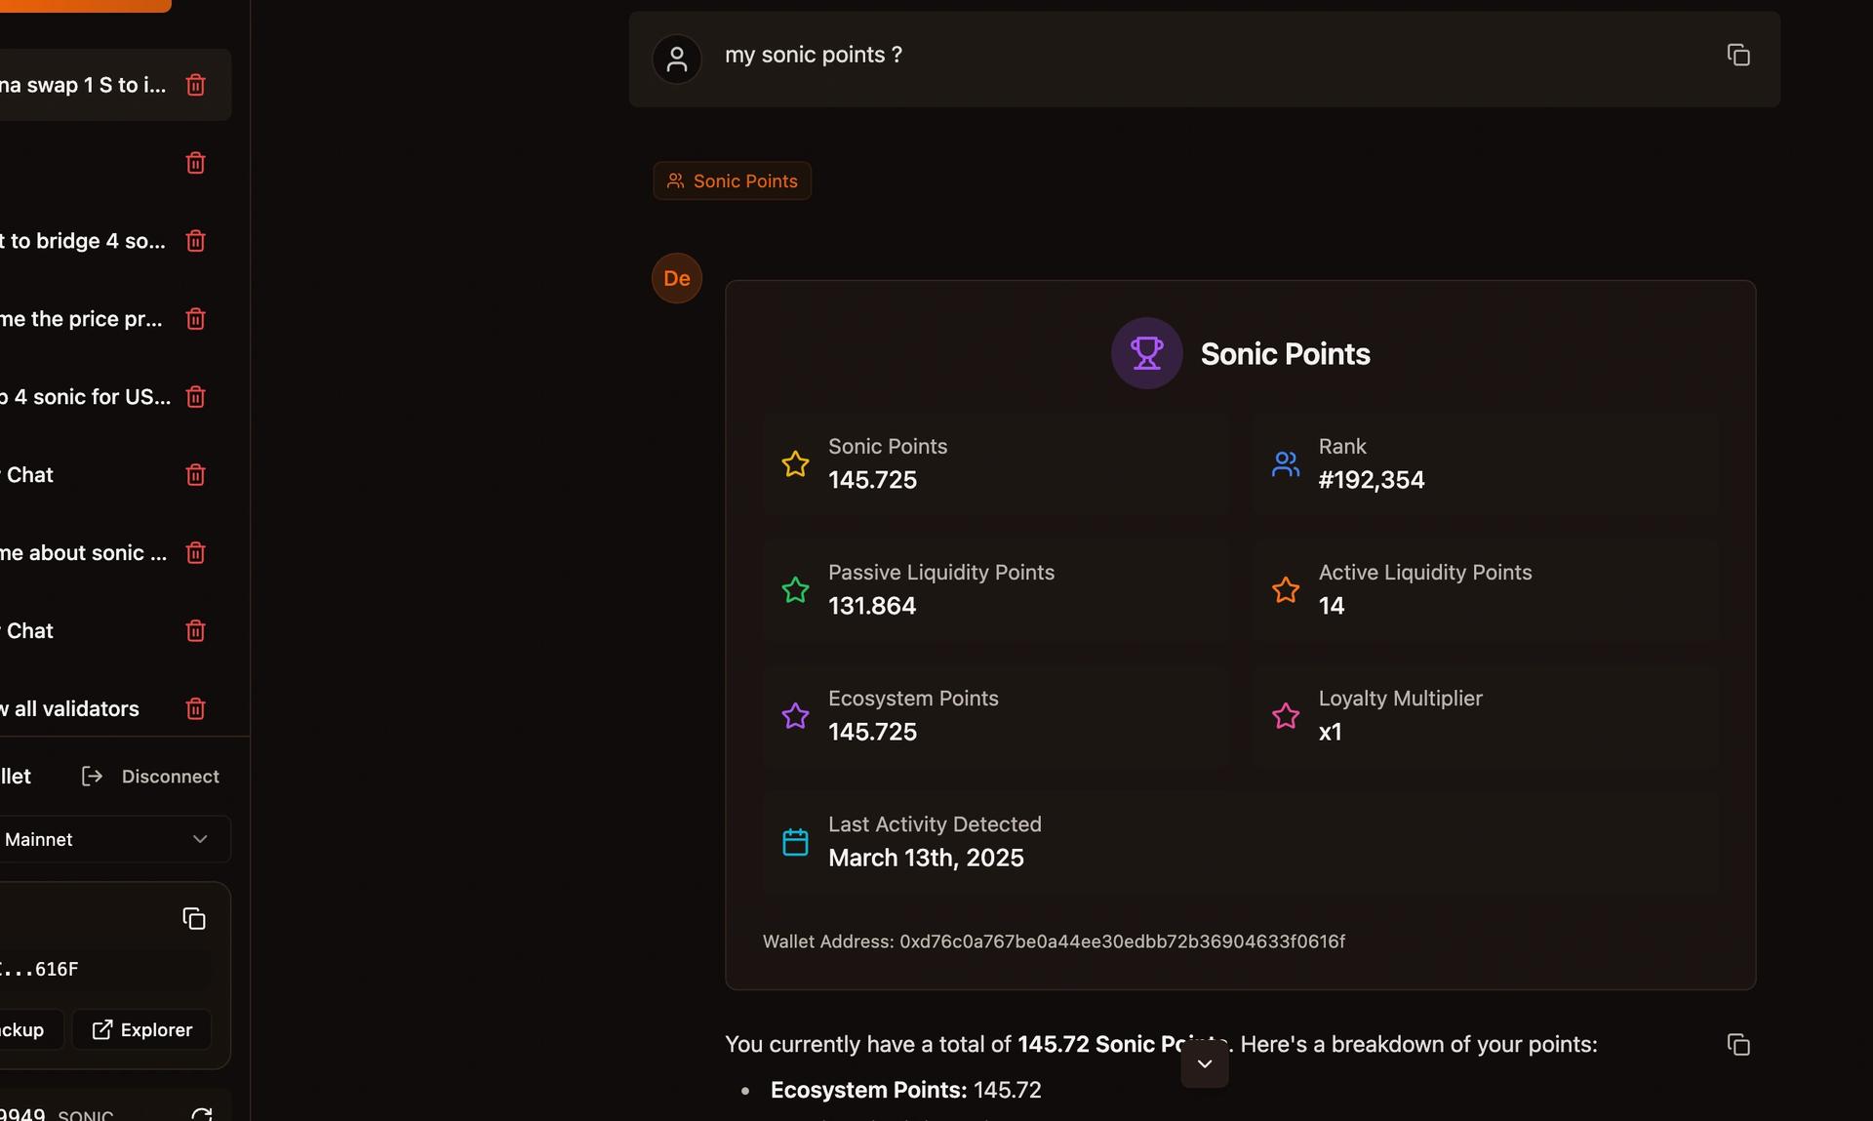Select the wallet address starting 0xd76c0a
This screenshot has width=1873, height=1121.
pyautogui.click(x=1122, y=941)
